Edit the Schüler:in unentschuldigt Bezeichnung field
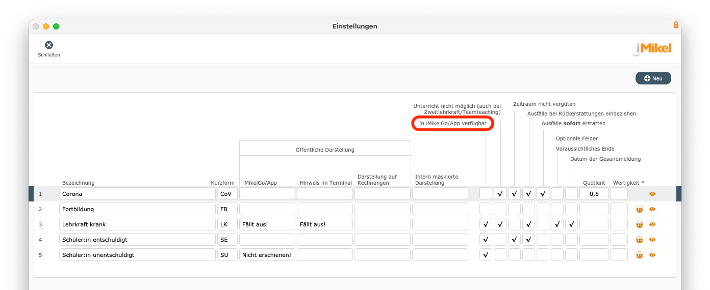This screenshot has height=290, width=710. click(x=137, y=255)
